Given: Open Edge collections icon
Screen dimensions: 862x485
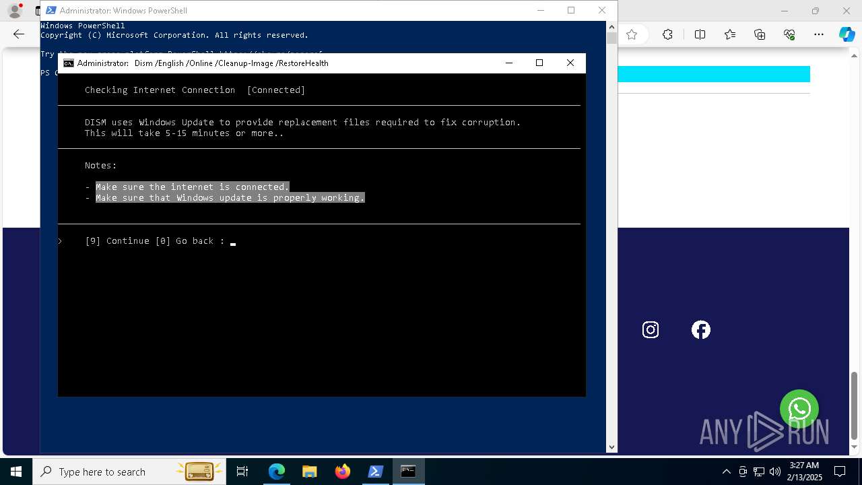Looking at the screenshot, I should coord(760,35).
